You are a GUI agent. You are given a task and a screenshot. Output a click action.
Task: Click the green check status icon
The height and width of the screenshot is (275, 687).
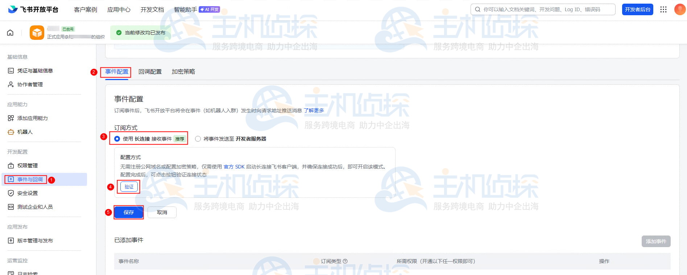tap(119, 33)
